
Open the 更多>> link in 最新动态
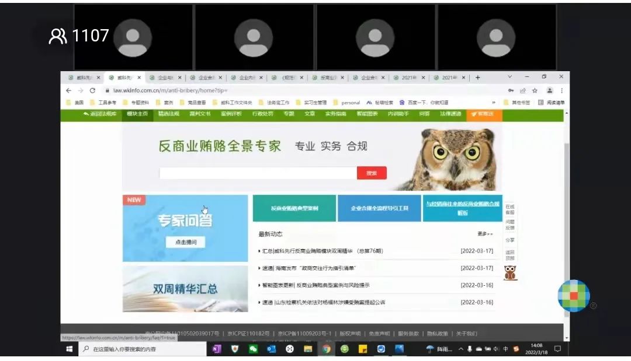tap(485, 234)
